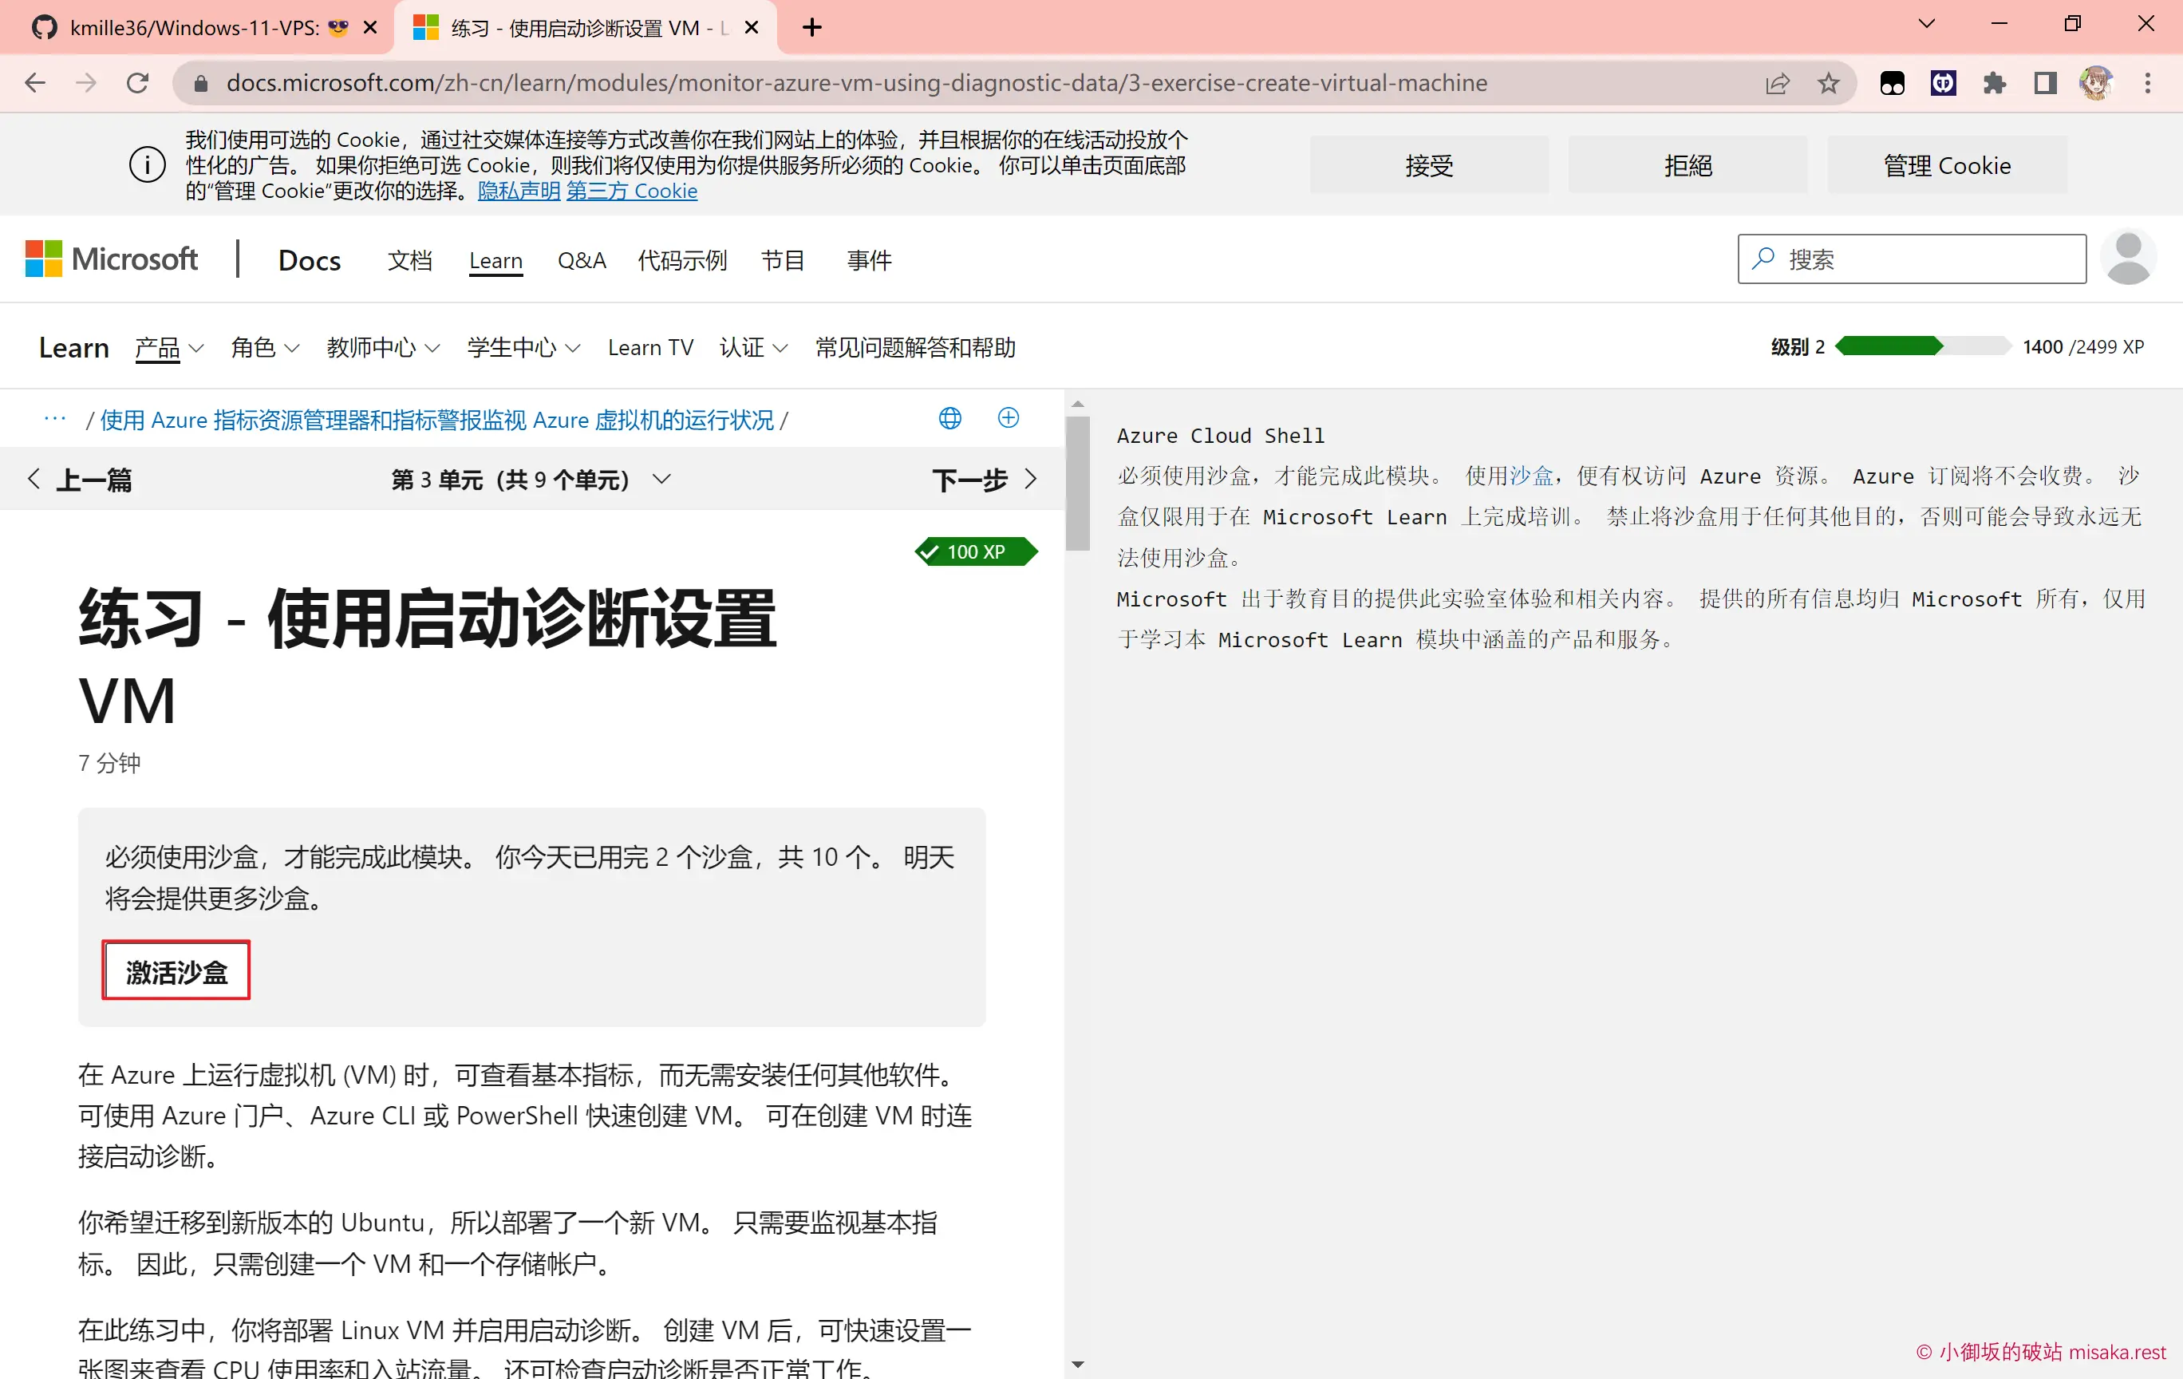
Task: Click the scrollbar down arrow
Action: [1077, 1365]
